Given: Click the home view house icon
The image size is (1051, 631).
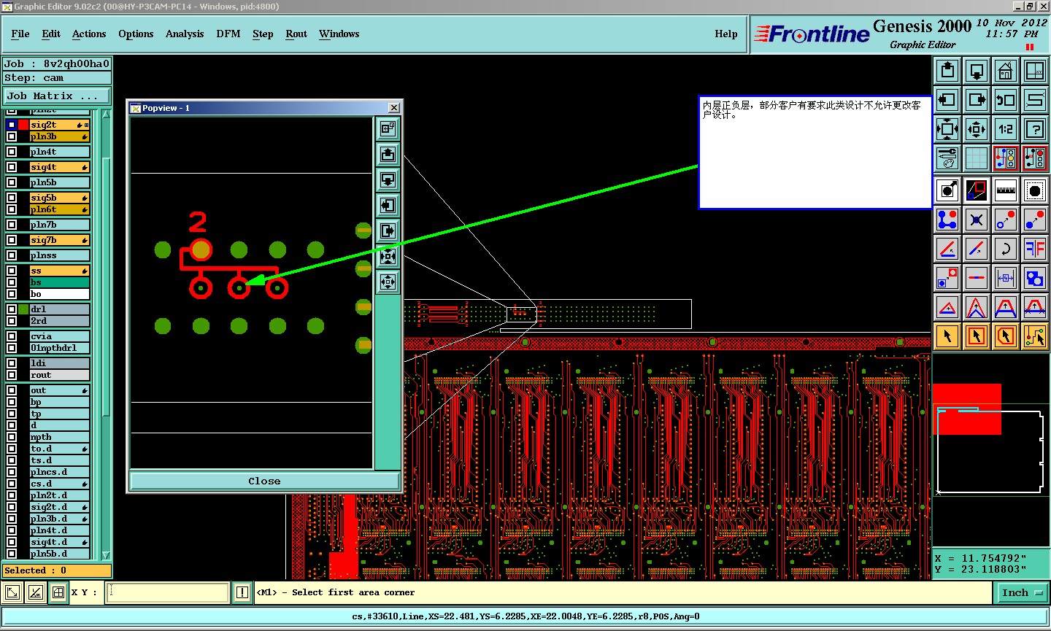Looking at the screenshot, I should (x=1006, y=71).
